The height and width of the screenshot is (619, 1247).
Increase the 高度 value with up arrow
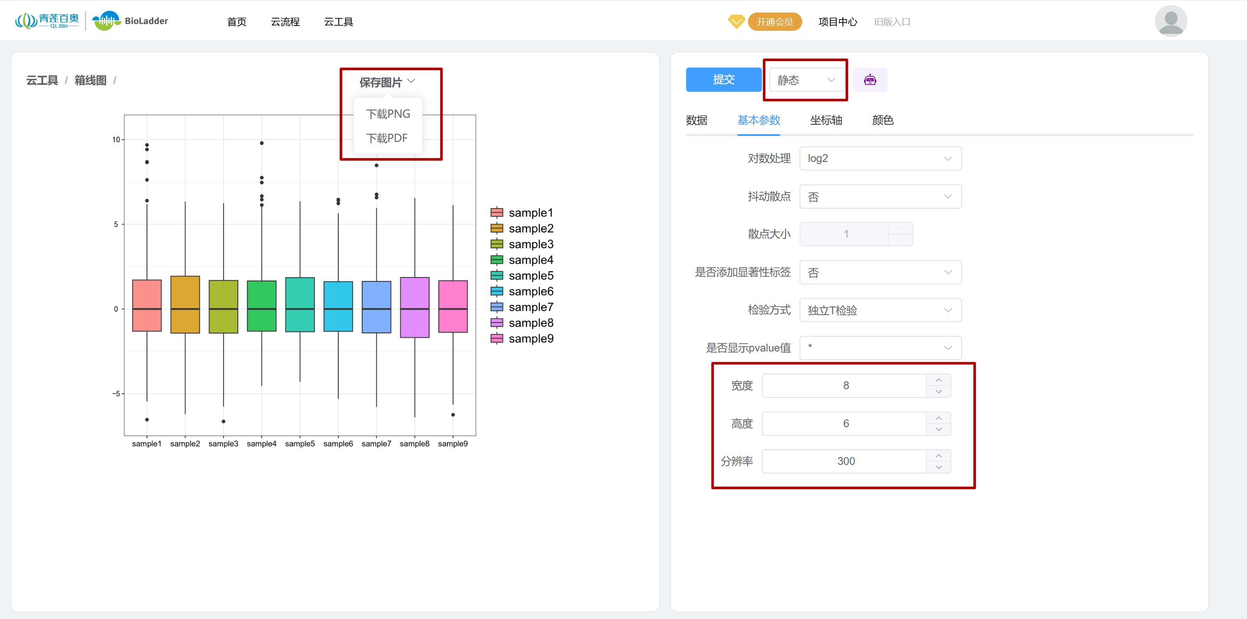(939, 418)
